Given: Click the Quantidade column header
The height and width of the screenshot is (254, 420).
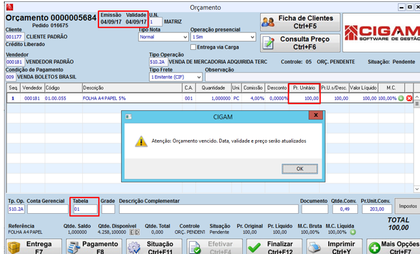Looking at the screenshot, I should click(x=214, y=87).
